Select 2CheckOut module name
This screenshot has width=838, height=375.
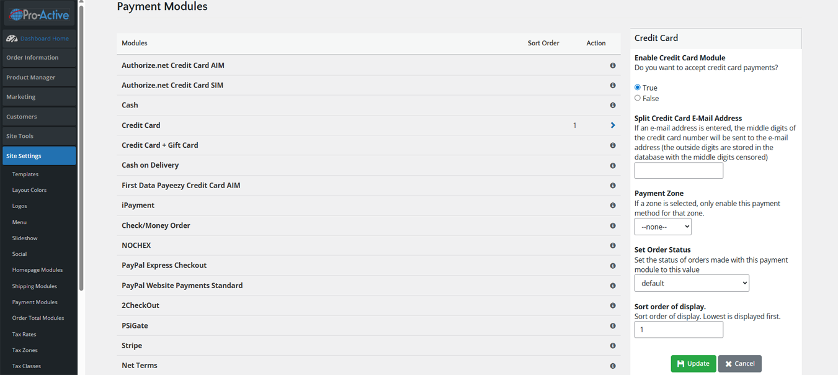[x=140, y=305]
